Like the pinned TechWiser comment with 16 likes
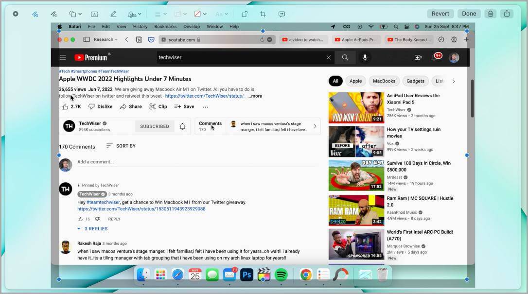The height and width of the screenshot is (294, 528). click(x=80, y=219)
